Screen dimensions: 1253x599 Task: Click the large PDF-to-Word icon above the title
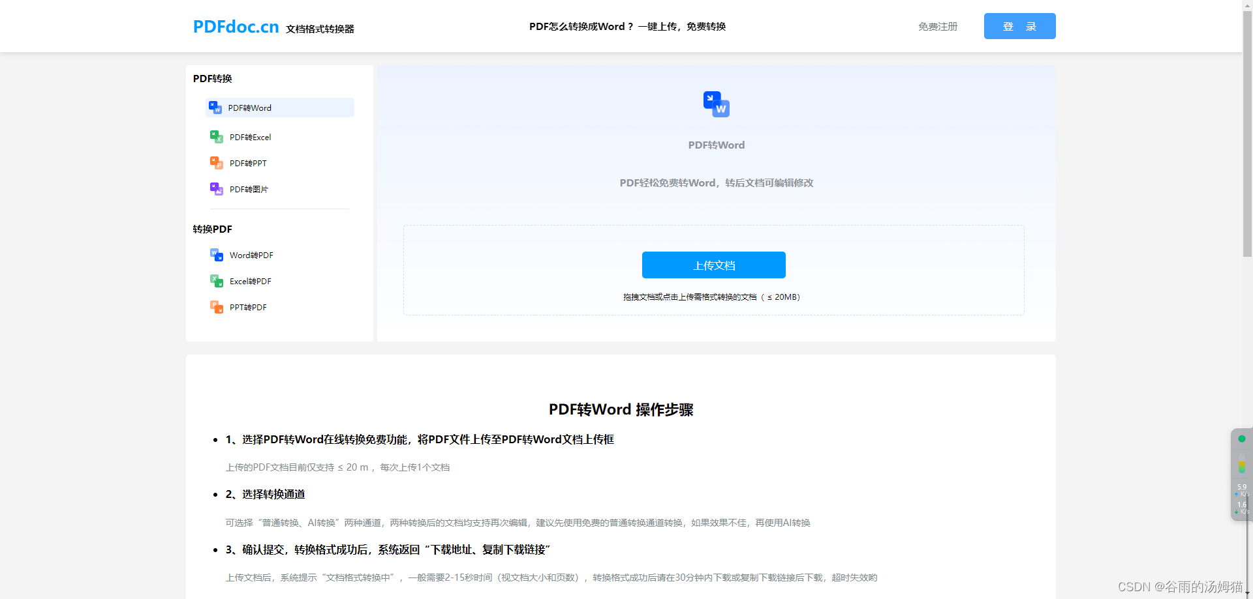(x=717, y=104)
